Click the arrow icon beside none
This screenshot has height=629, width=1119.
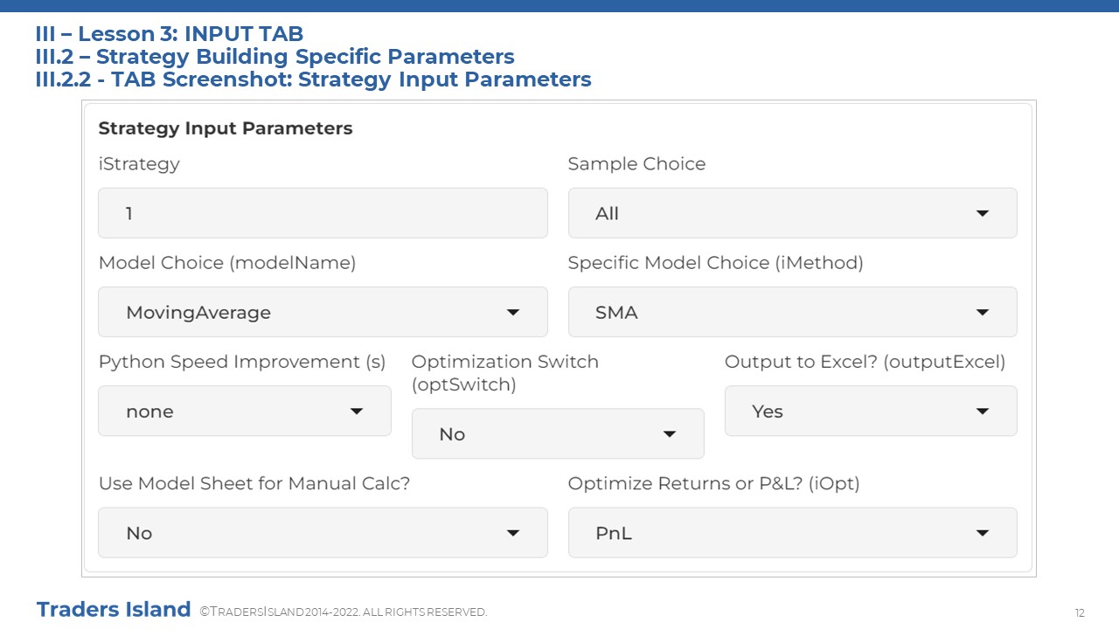pyautogui.click(x=357, y=411)
